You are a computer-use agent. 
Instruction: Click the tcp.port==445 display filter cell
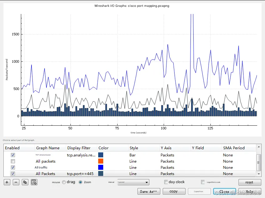point(80,173)
